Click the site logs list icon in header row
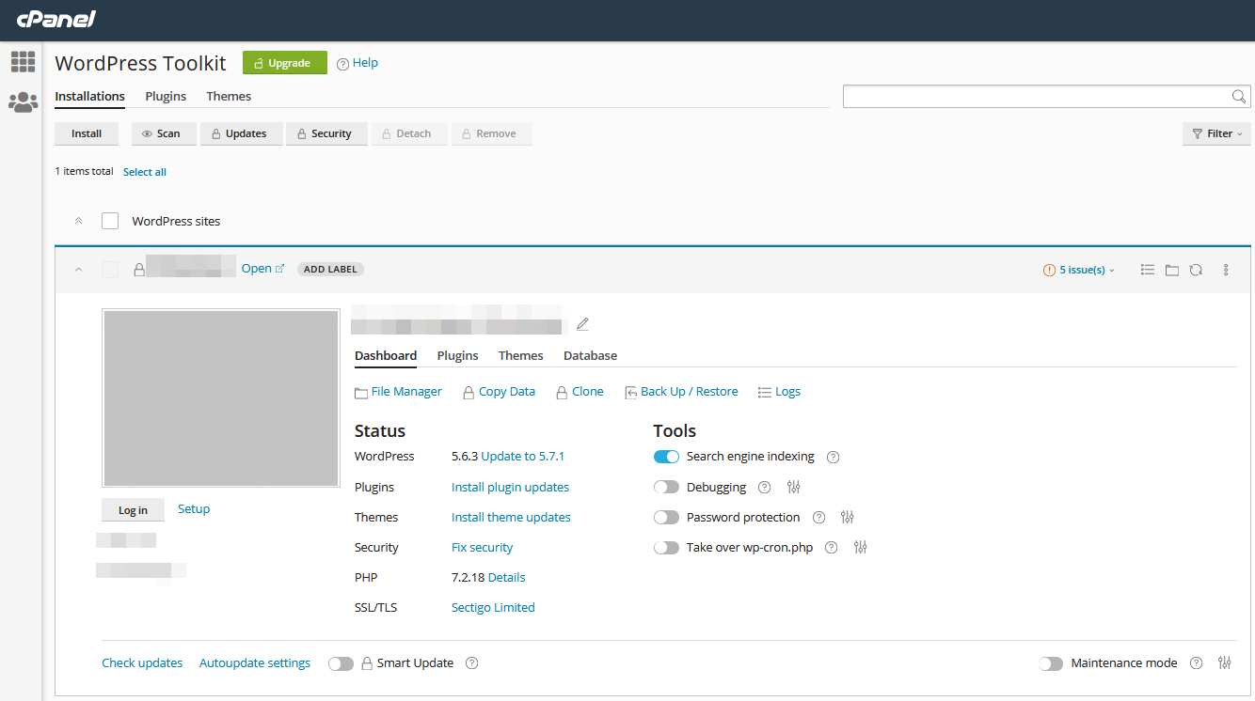1255x701 pixels. 1147,270
